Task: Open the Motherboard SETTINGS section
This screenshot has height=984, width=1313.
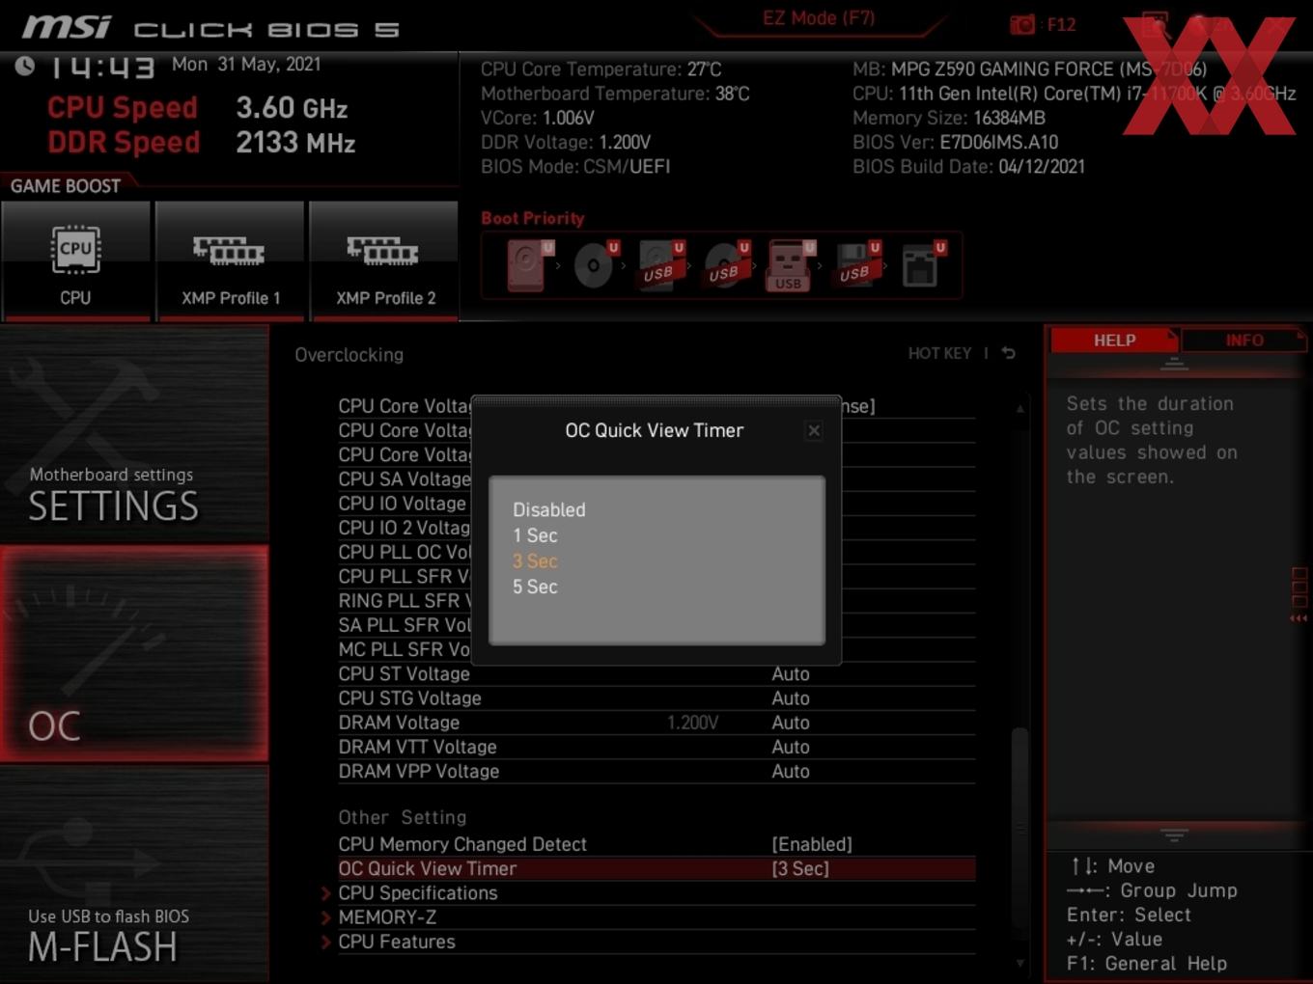Action: [134, 434]
